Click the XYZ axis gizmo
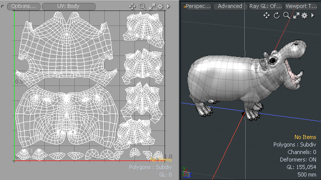 (187, 172)
